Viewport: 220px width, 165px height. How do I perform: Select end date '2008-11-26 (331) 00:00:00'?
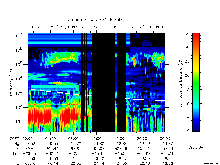tap(135, 27)
